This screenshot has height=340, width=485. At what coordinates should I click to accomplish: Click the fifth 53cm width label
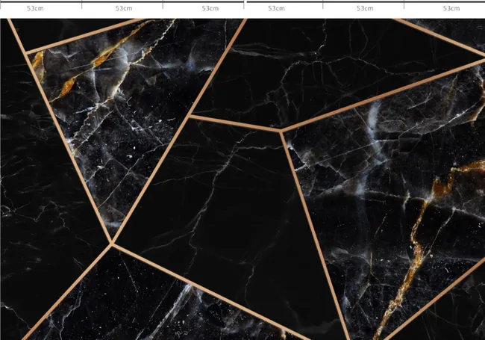tap(365, 8)
